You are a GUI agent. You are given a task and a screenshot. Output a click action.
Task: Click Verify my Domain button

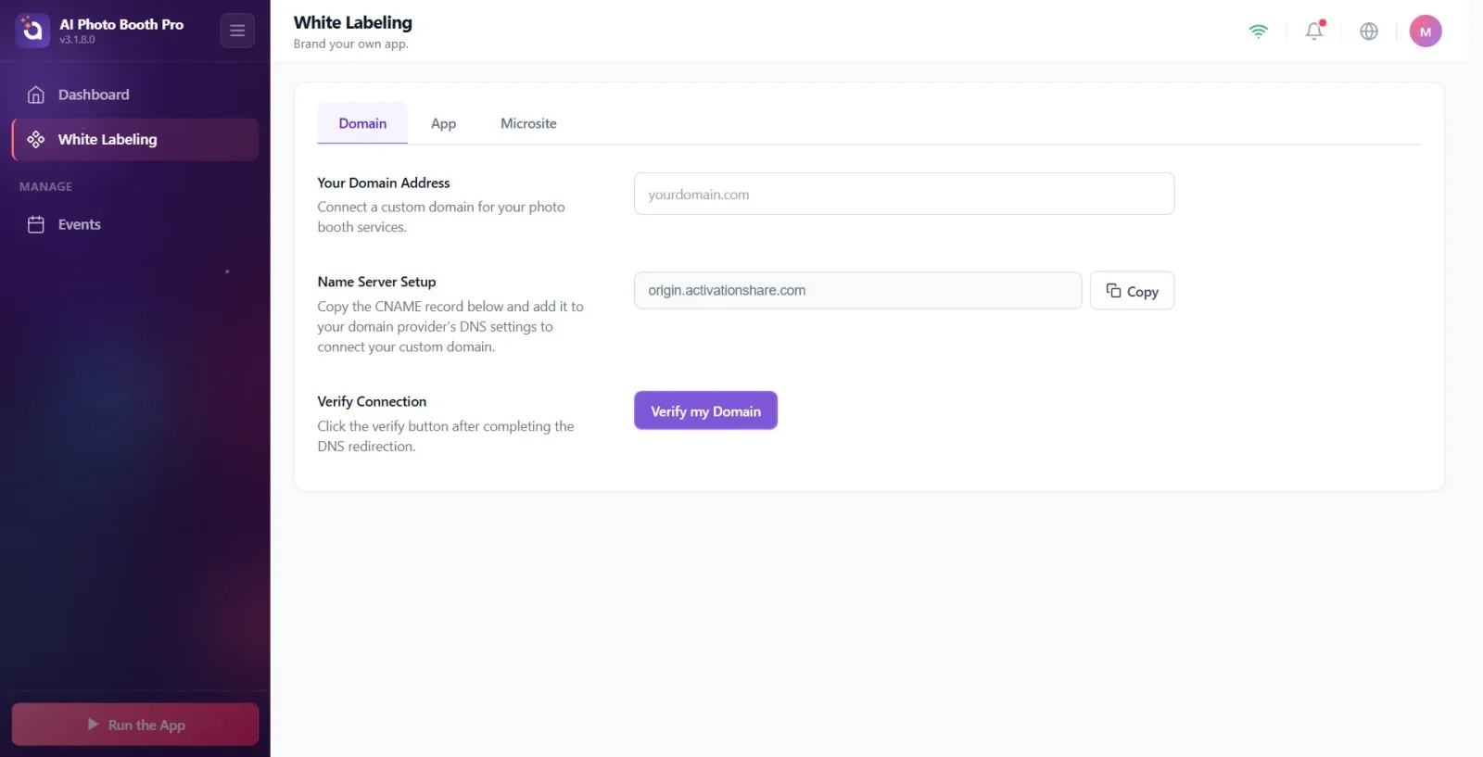[x=705, y=410]
